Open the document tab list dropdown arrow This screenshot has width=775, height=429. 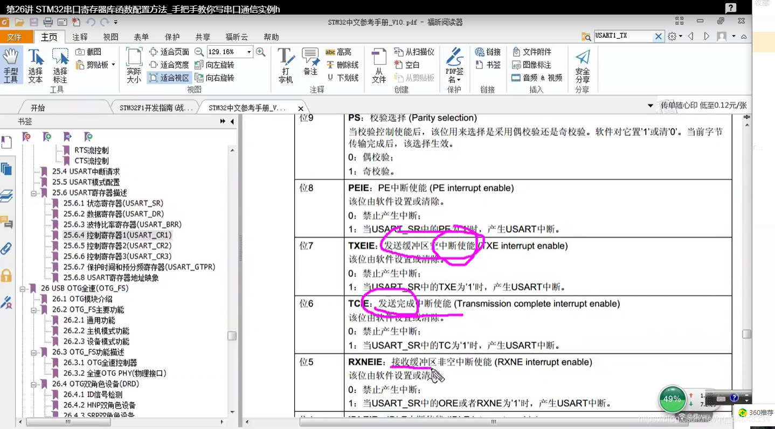point(651,106)
